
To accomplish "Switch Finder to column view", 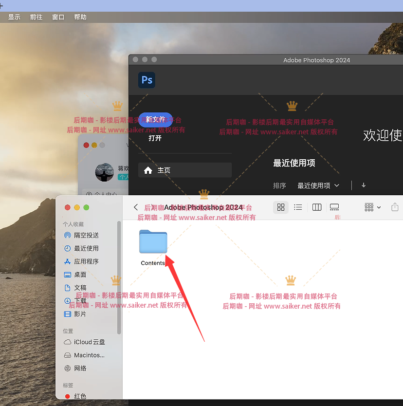I will pyautogui.click(x=317, y=207).
